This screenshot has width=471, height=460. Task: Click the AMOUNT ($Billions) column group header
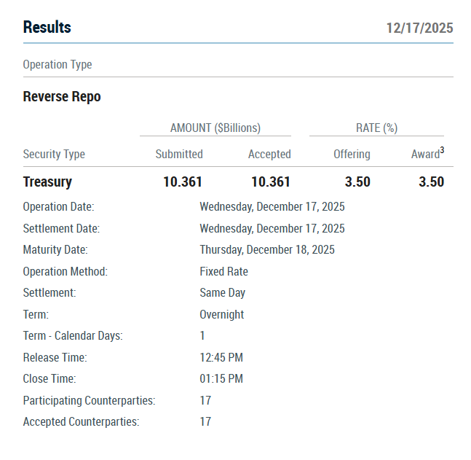[215, 128]
